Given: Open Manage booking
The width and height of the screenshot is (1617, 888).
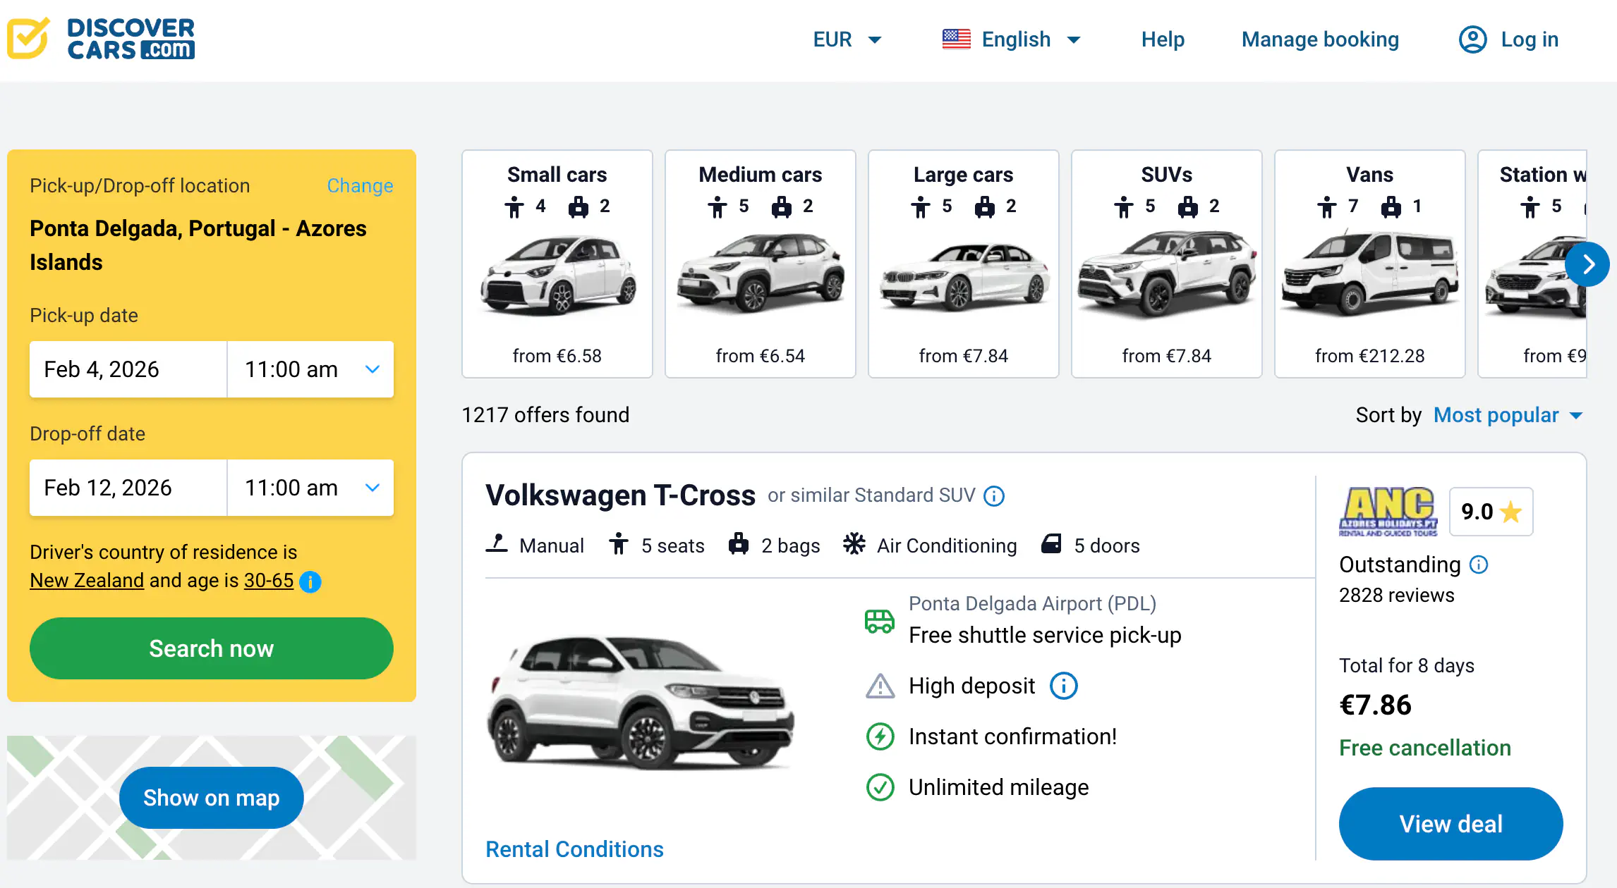Looking at the screenshot, I should pyautogui.click(x=1320, y=39).
